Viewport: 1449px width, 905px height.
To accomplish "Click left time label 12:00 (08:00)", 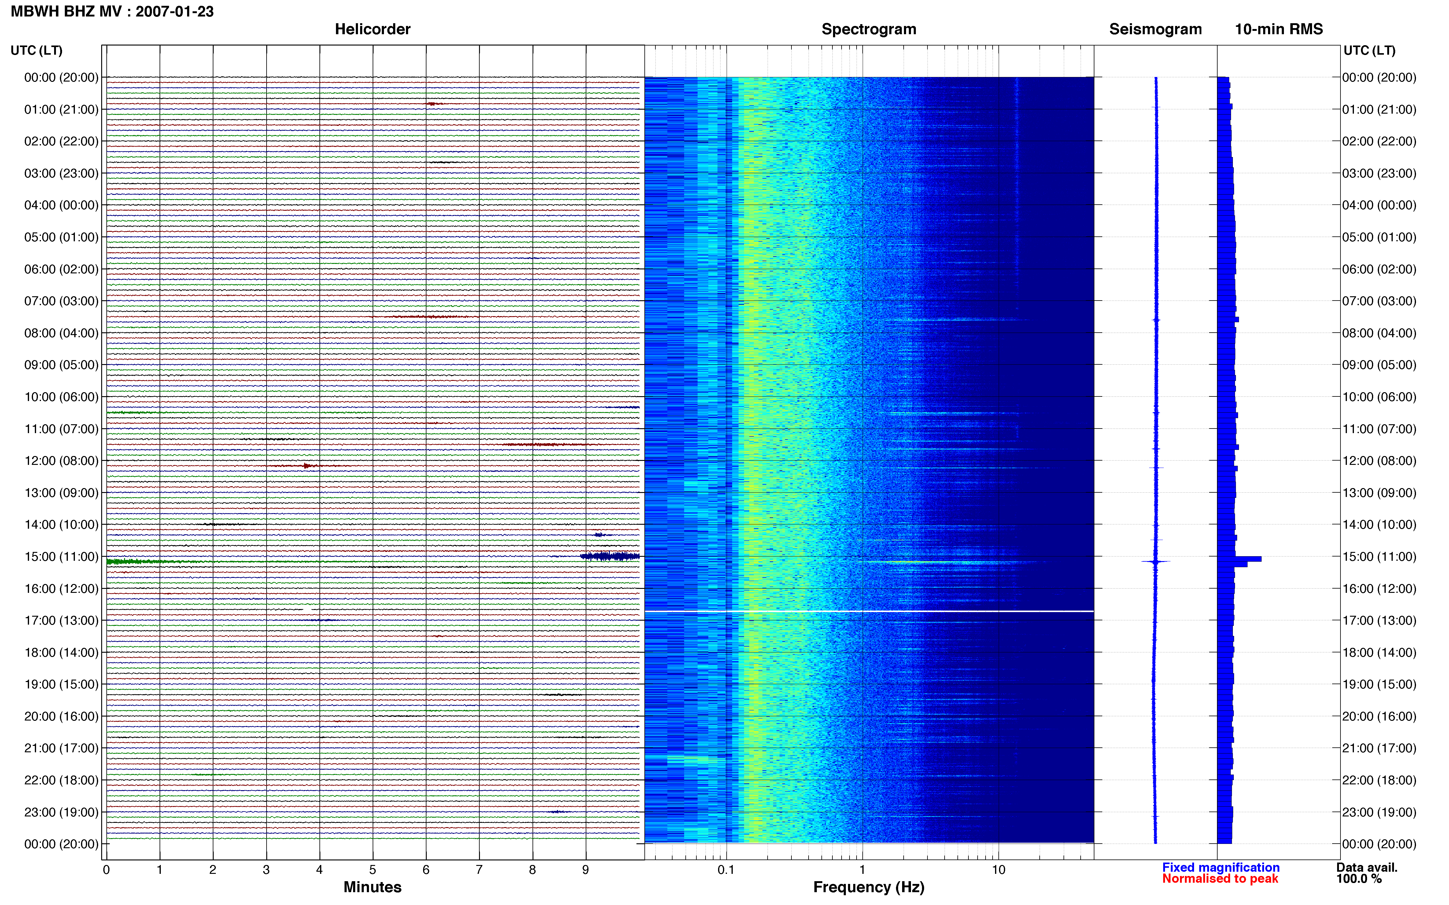I will point(61,461).
